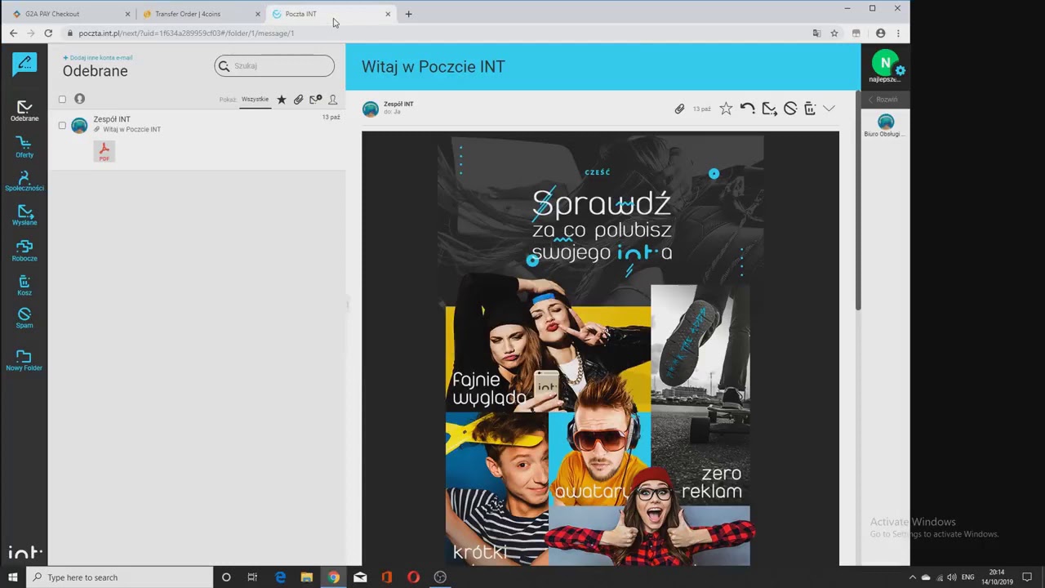
Task: Click the browser back button
Action: [13, 33]
